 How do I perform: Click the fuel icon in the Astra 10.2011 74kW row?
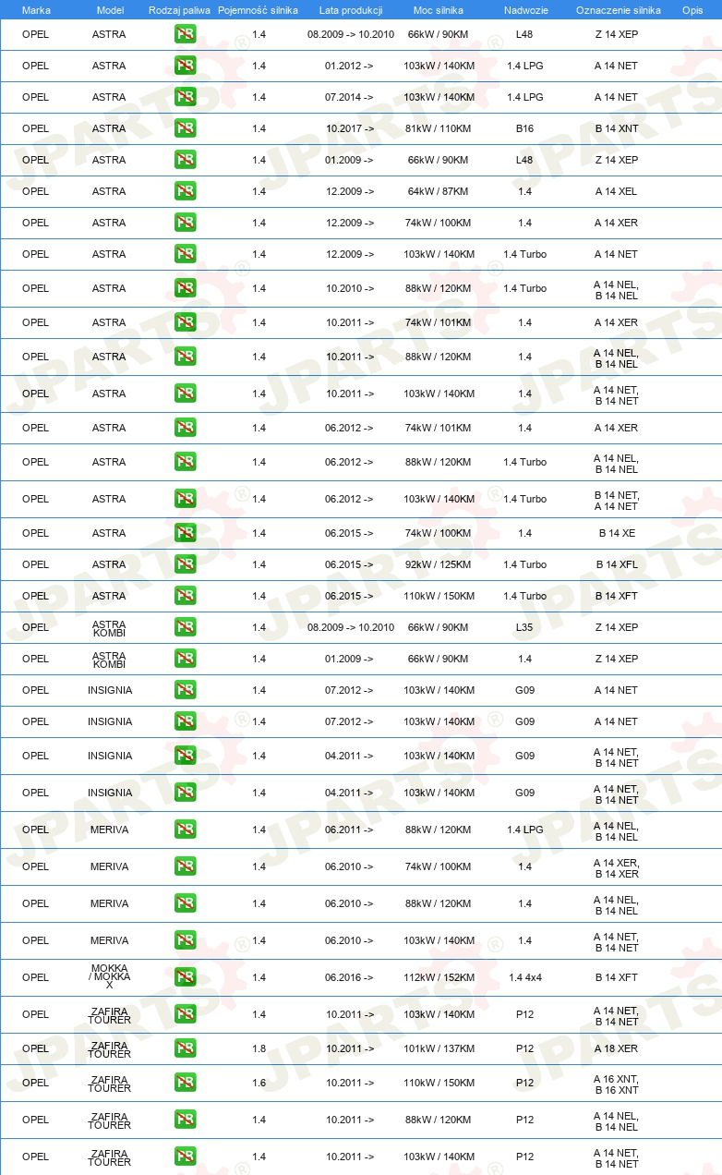tap(185, 322)
